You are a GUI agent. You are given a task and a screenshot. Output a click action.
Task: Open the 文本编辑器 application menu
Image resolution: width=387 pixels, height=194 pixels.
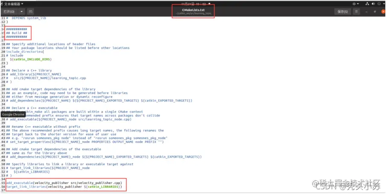(13, 4)
